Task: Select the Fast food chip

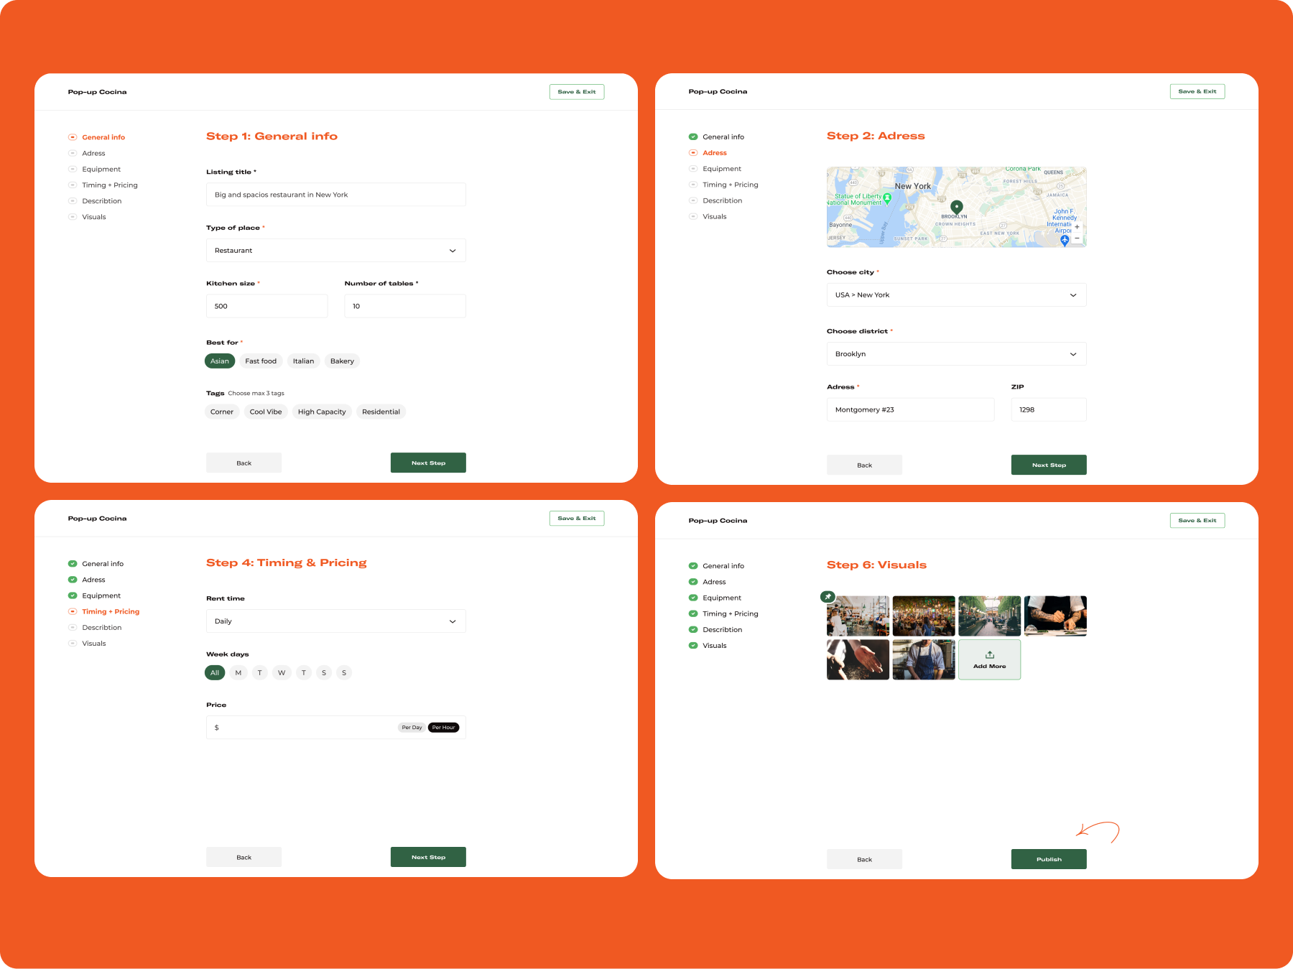Action: tap(261, 361)
